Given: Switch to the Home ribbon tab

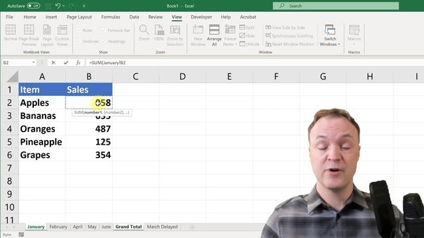Looking at the screenshot, I should (x=30, y=17).
